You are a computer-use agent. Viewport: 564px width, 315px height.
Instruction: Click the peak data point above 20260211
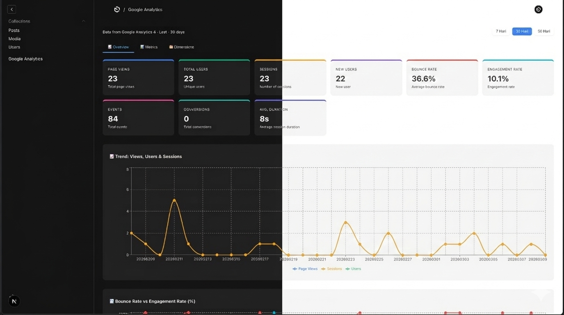174,201
